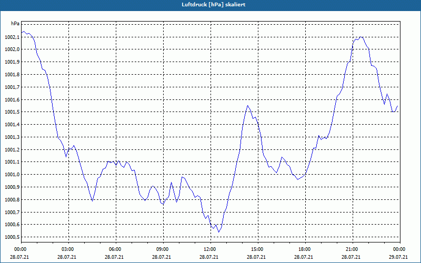Click the curve's lowest dip after 12:00
Viewport: 421px width, 263px height.
click(x=219, y=232)
